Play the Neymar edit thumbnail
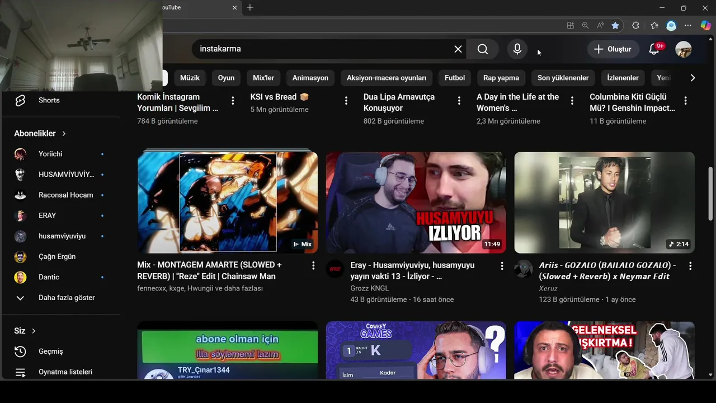This screenshot has width=716, height=403. click(x=605, y=203)
